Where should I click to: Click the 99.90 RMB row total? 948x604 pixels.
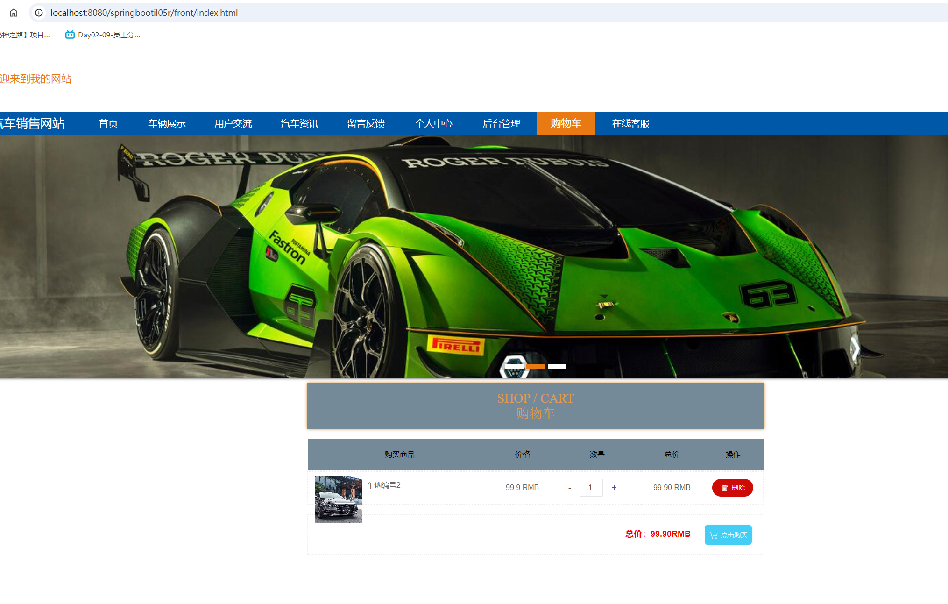point(672,487)
